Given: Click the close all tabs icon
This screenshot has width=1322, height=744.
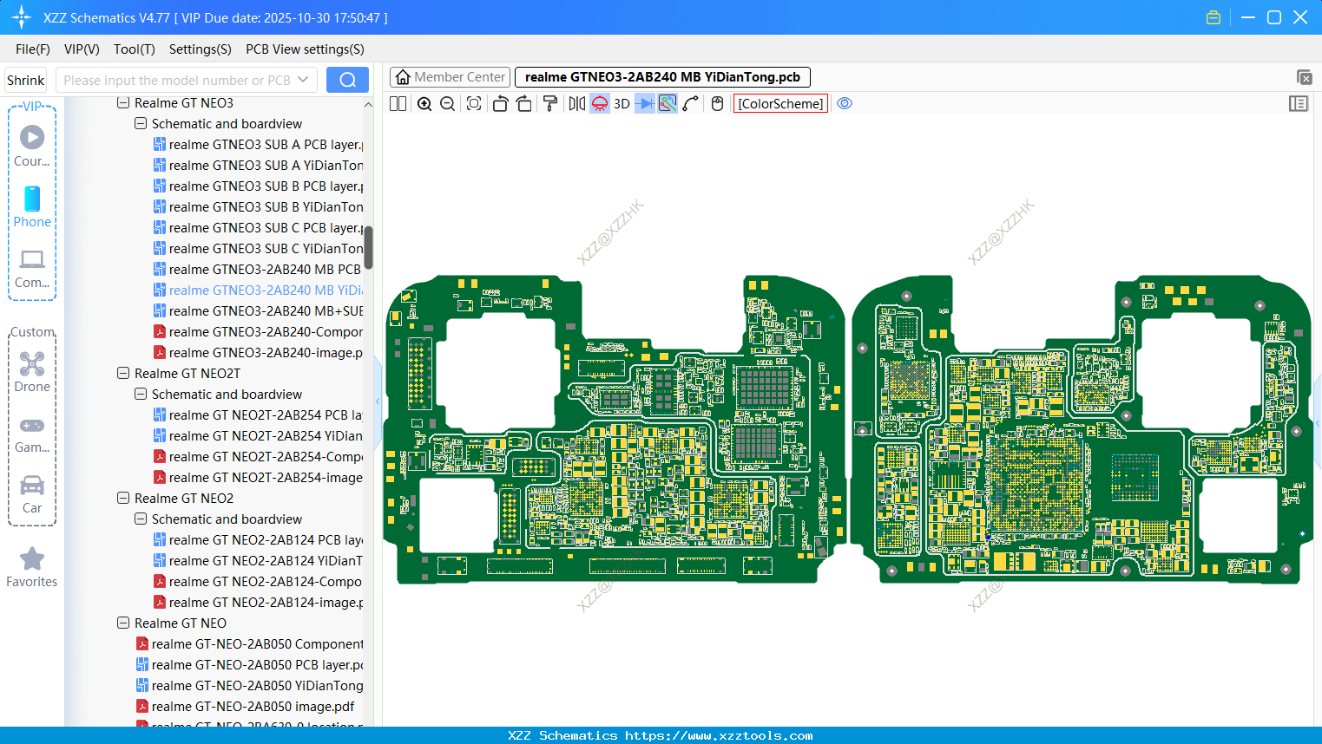Looking at the screenshot, I should coord(1303,77).
